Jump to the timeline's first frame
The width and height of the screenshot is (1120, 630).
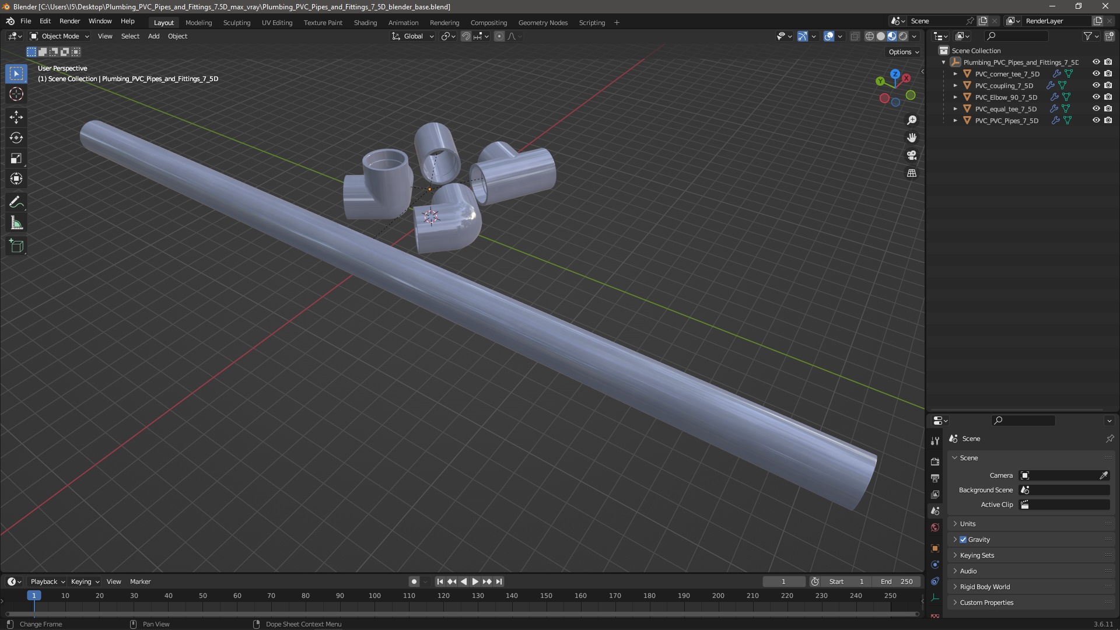point(440,582)
